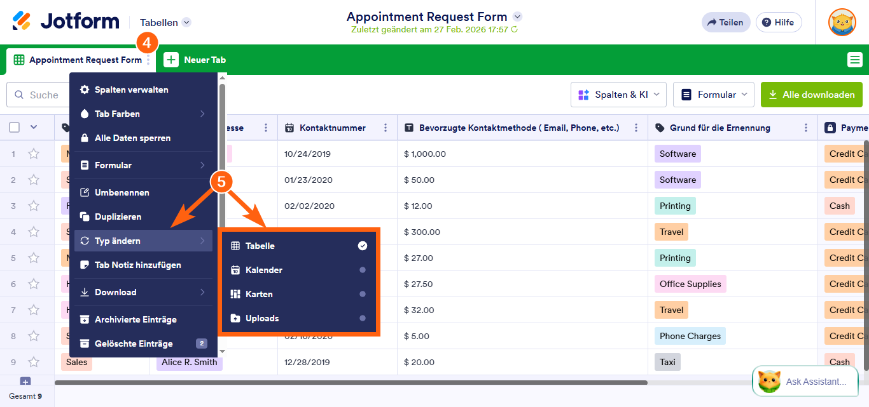Click the Teilen share button
869x407 pixels.
725,22
